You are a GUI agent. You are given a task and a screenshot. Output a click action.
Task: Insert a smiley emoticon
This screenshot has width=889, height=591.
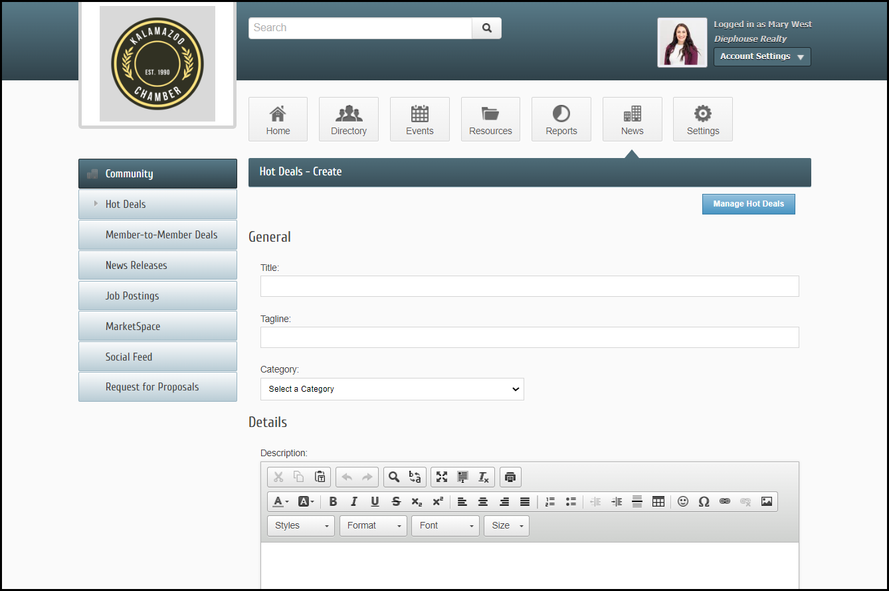pos(683,501)
